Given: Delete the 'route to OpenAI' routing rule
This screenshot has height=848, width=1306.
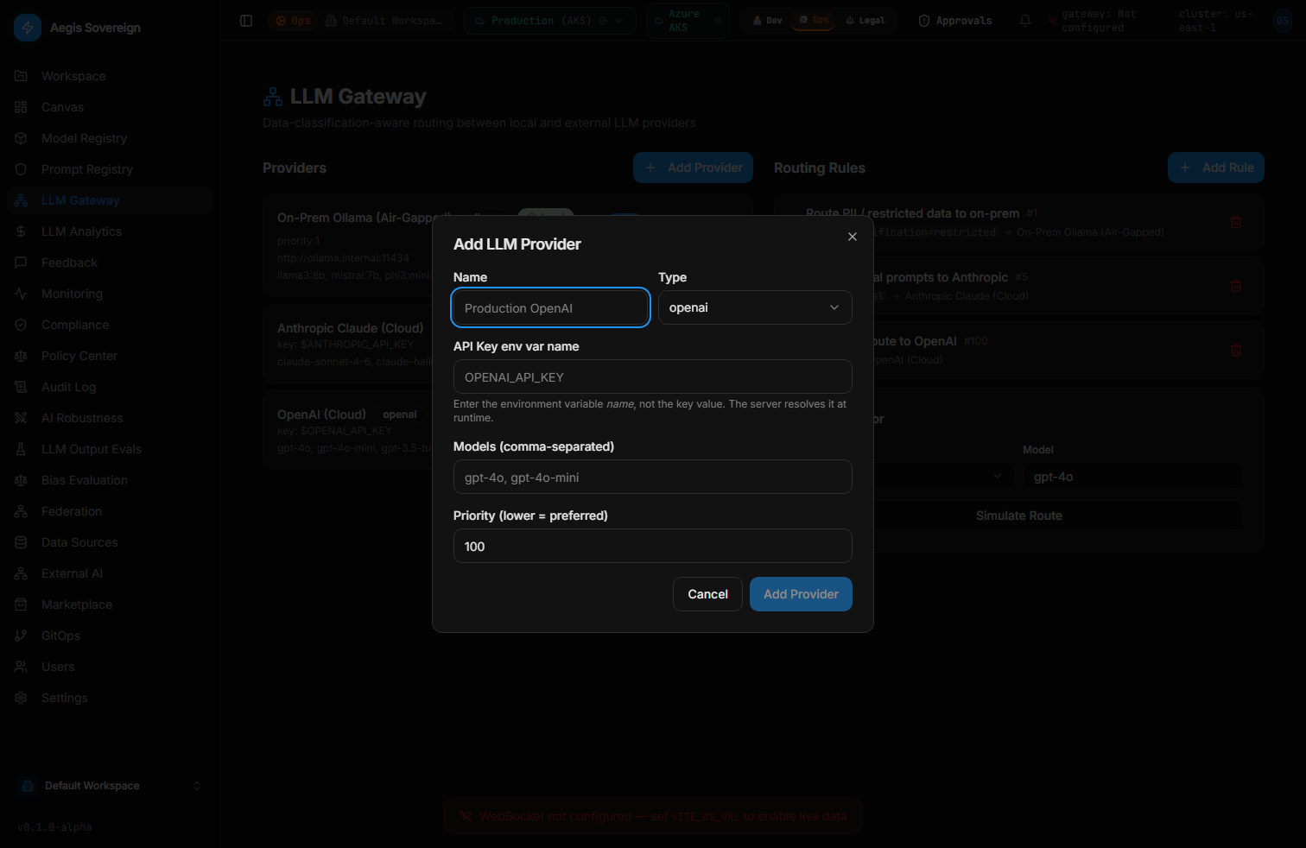Looking at the screenshot, I should point(1236,350).
